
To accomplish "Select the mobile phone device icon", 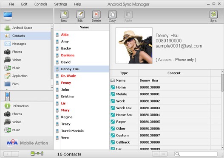I will (x=7, y=97).
